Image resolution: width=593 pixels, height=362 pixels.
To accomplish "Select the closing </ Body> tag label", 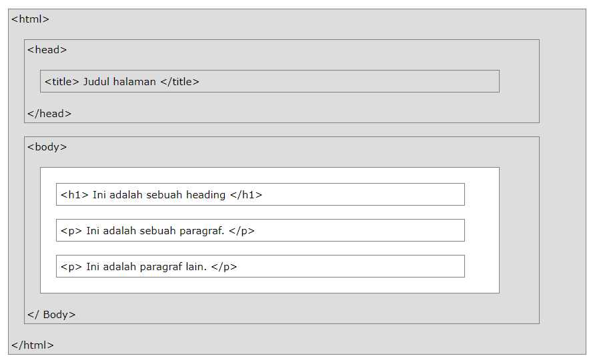I will click(51, 314).
